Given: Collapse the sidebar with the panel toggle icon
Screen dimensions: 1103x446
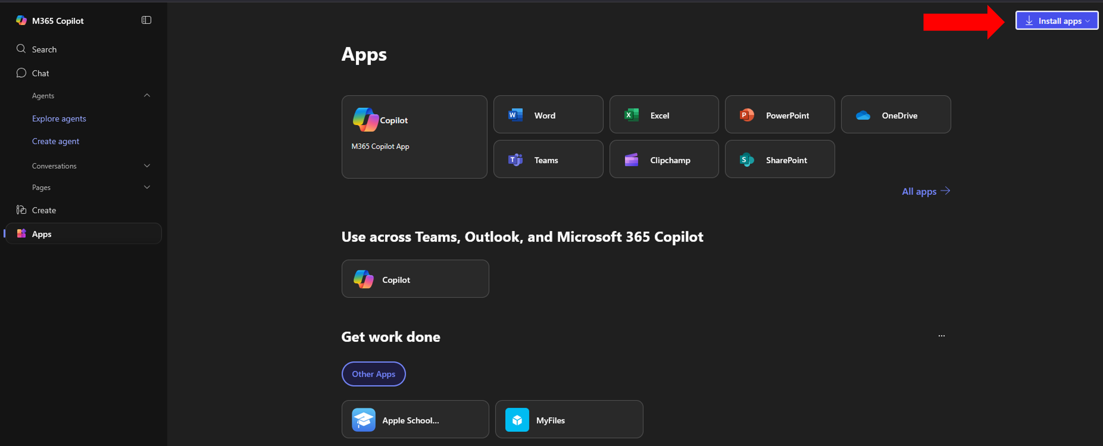Looking at the screenshot, I should (146, 20).
